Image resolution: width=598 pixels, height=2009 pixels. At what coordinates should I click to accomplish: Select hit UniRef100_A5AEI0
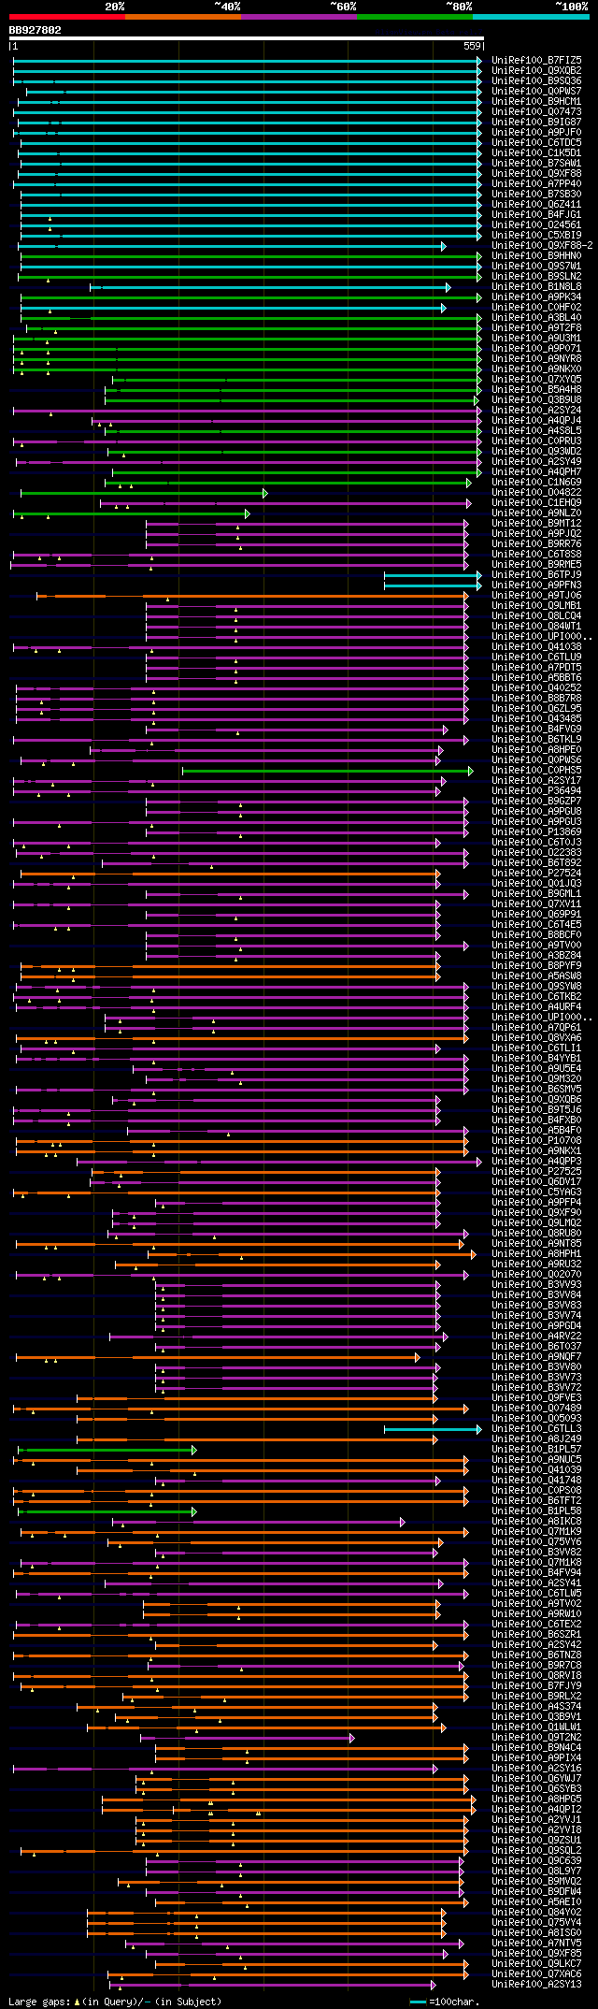pyautogui.click(x=536, y=1901)
